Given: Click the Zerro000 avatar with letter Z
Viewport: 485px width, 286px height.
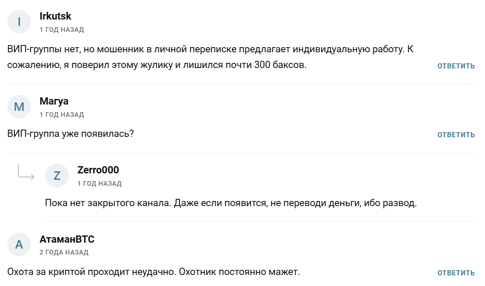Looking at the screenshot, I should coord(57,175).
